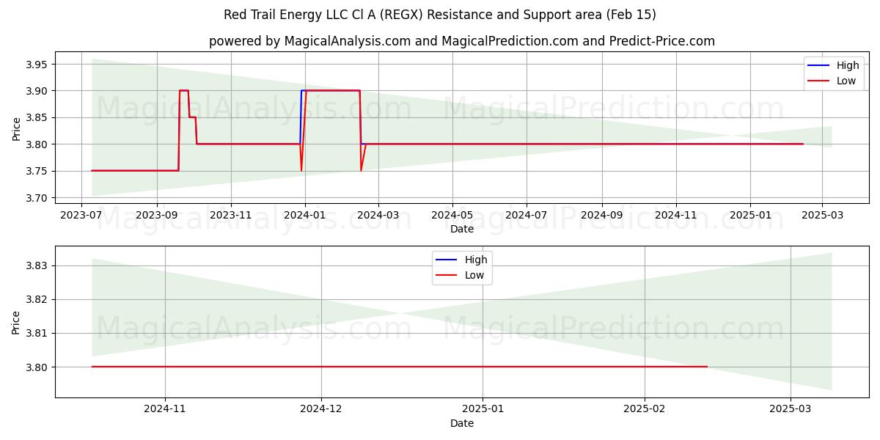Click bottom chart y-axis tick 3.81
The image size is (880, 440).
(37, 333)
